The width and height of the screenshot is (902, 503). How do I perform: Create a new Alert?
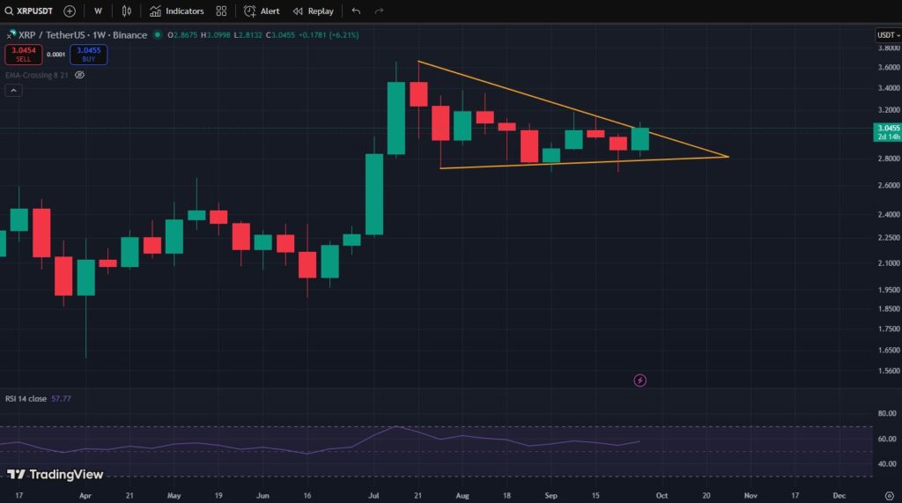point(262,11)
